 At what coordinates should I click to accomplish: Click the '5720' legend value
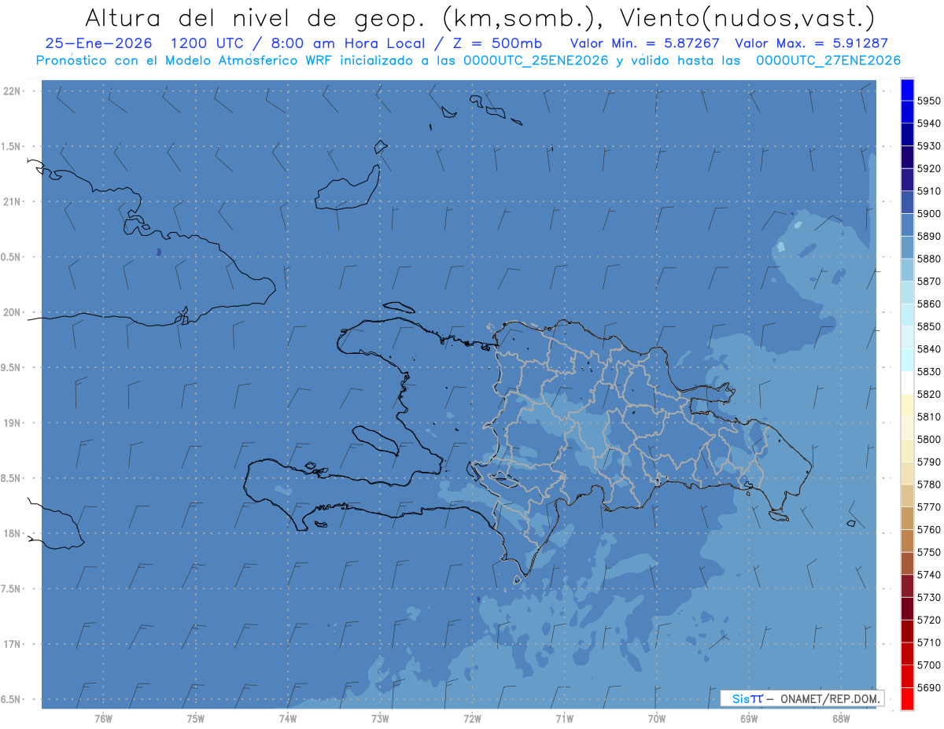coord(928,620)
